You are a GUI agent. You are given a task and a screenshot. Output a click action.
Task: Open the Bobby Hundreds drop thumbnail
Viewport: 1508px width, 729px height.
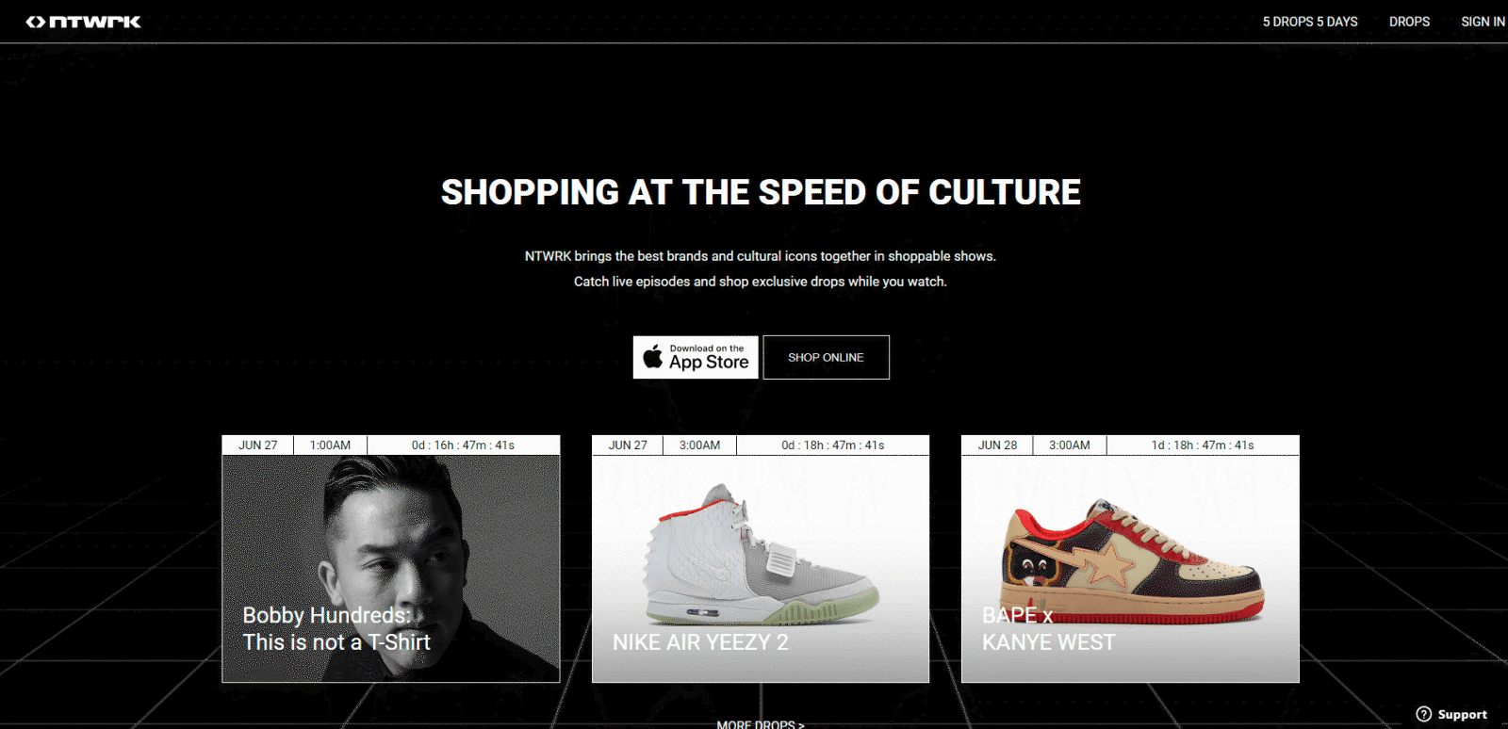[391, 569]
